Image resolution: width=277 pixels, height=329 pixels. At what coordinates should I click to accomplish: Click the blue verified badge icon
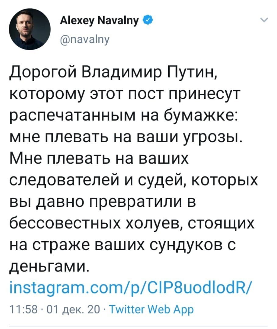(x=148, y=20)
